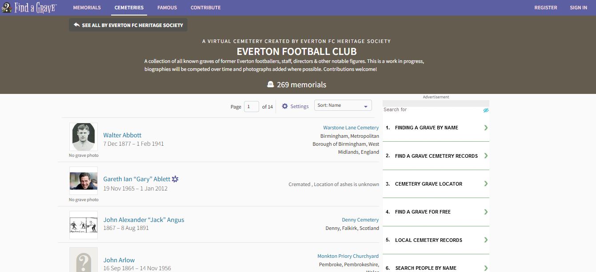Open the Contribute menu
Image resolution: width=596 pixels, height=272 pixels.
[205, 8]
